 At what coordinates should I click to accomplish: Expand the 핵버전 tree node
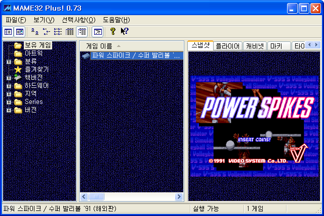pyautogui.click(x=9, y=78)
